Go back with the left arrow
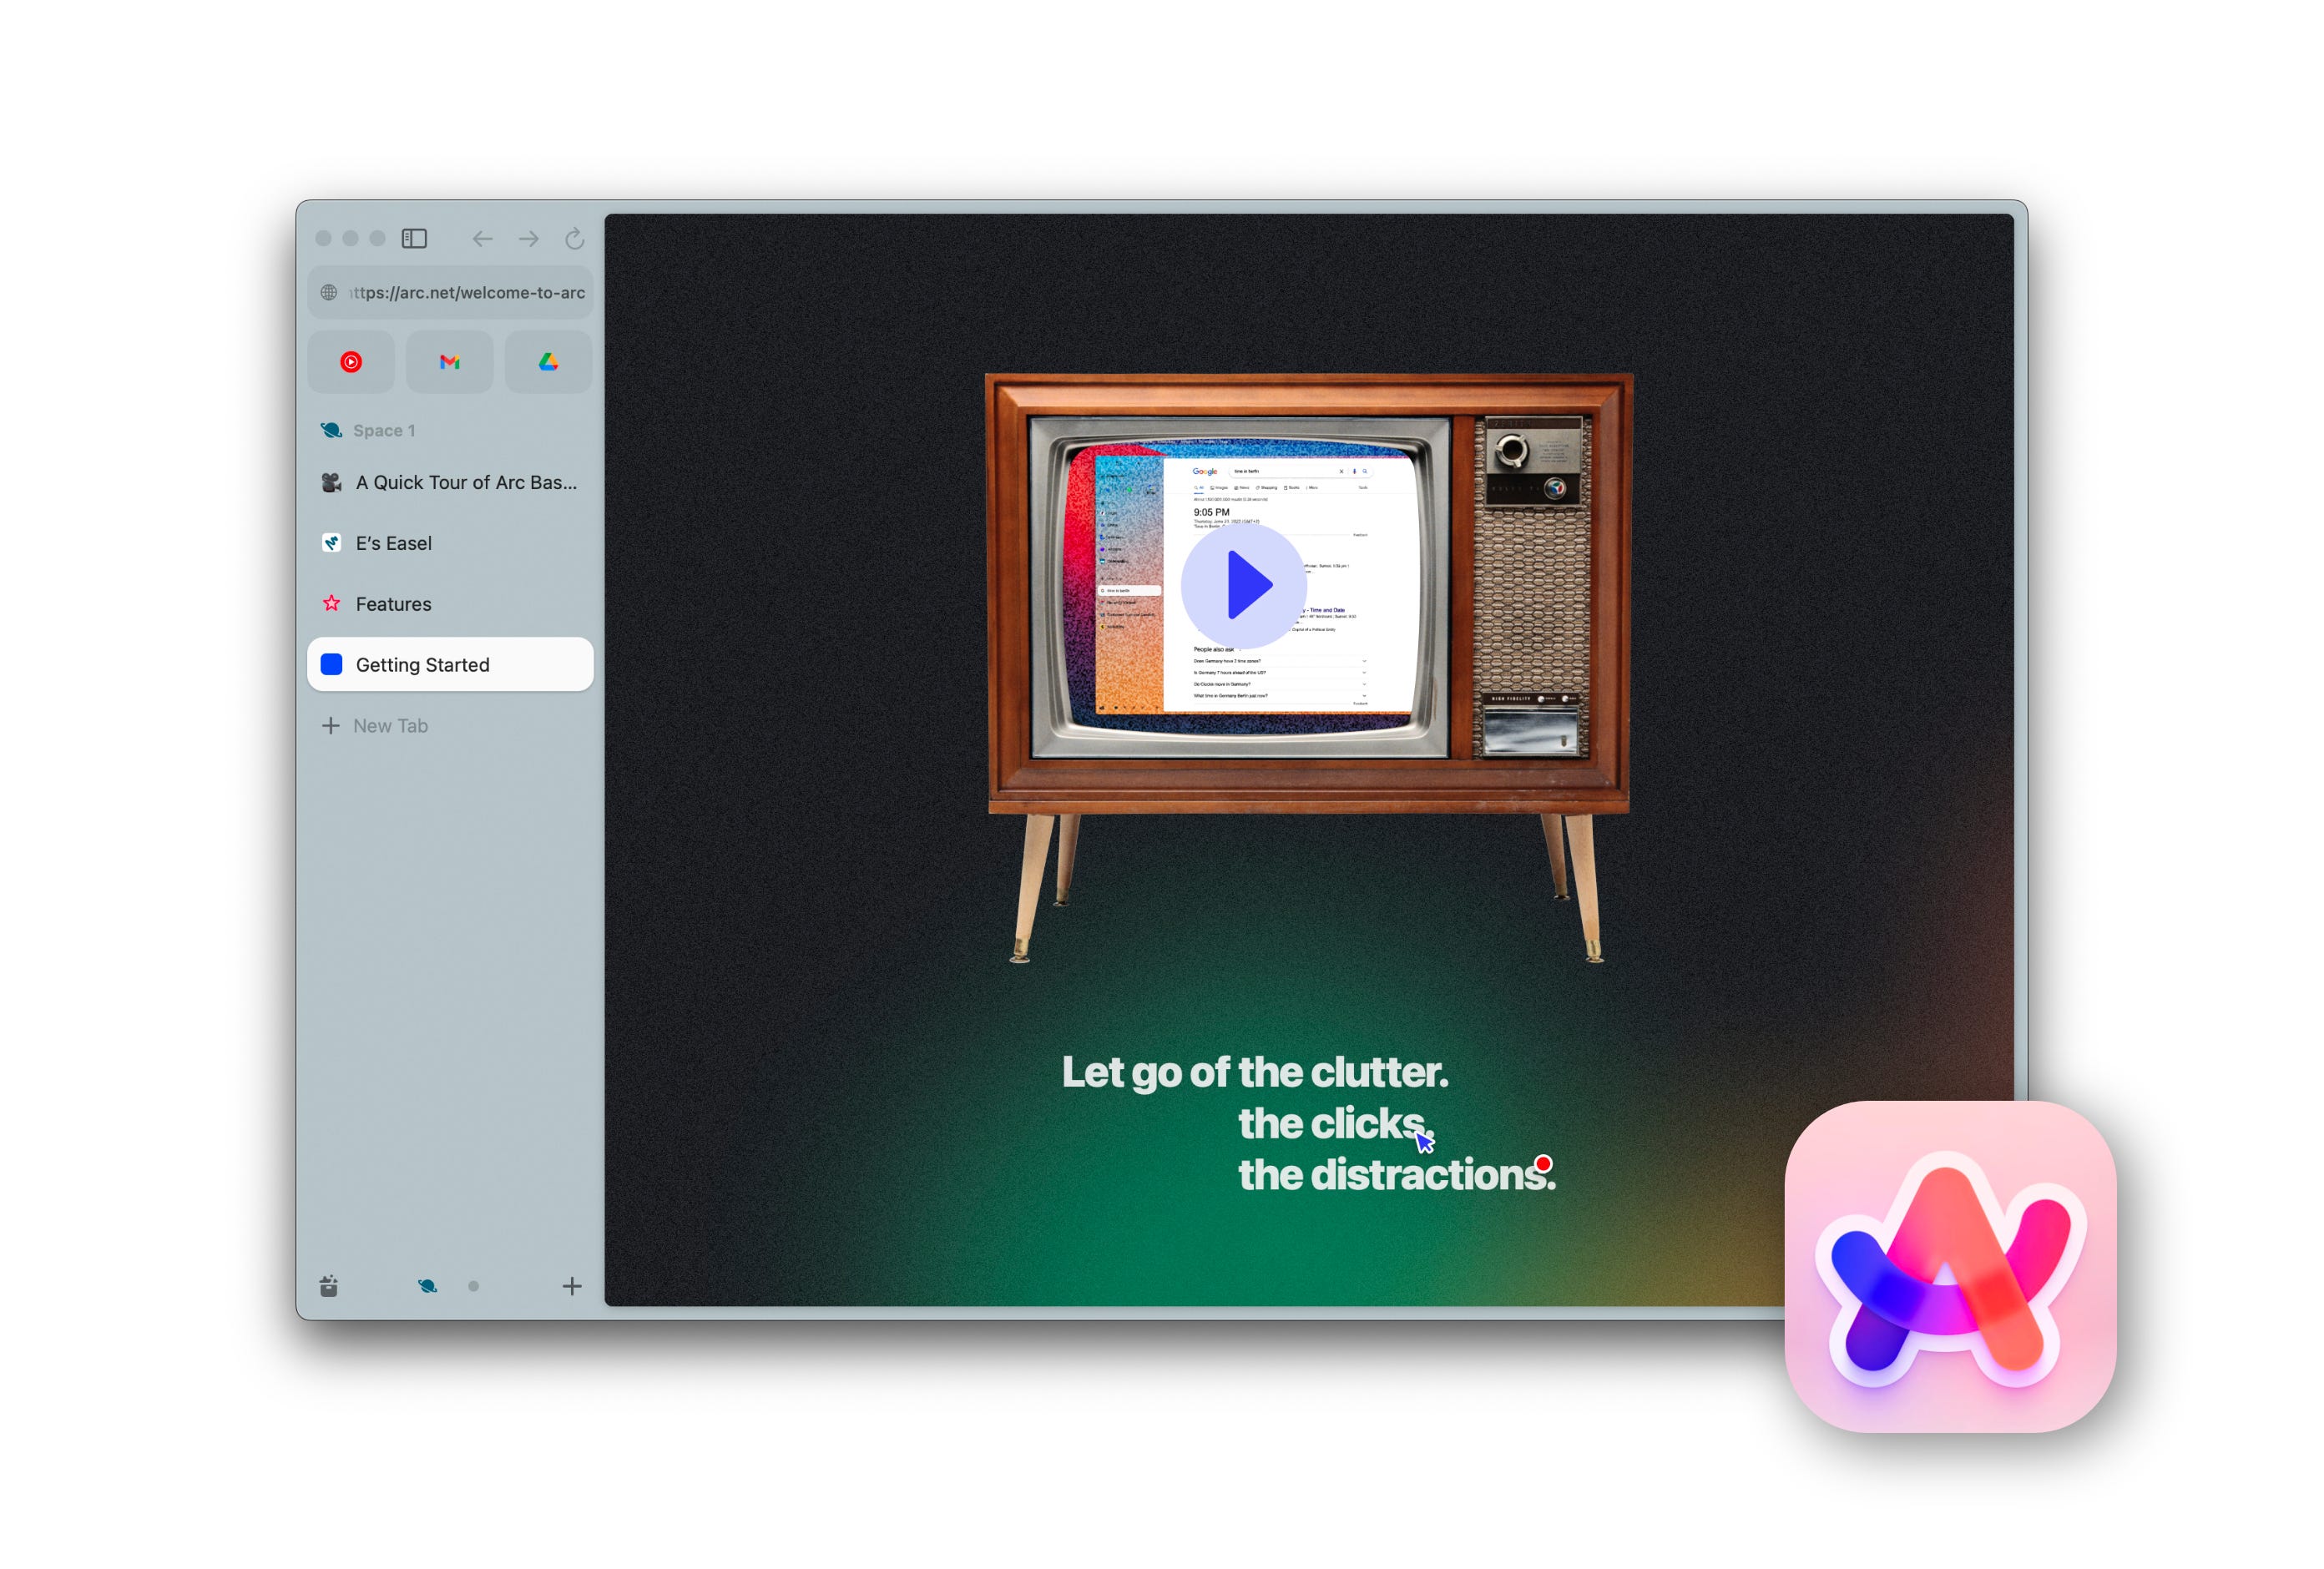The width and height of the screenshot is (2324, 1569). tap(483, 238)
